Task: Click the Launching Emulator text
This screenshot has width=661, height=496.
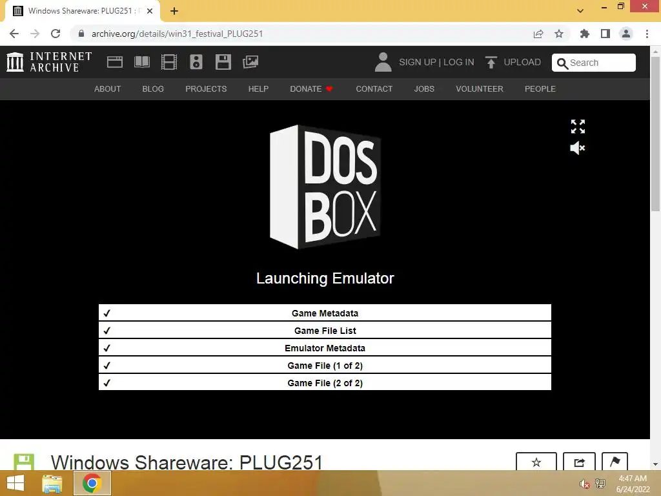Action: (x=325, y=278)
